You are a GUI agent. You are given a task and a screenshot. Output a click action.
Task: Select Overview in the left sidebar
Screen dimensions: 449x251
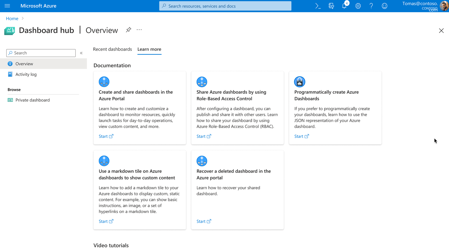pyautogui.click(x=24, y=64)
